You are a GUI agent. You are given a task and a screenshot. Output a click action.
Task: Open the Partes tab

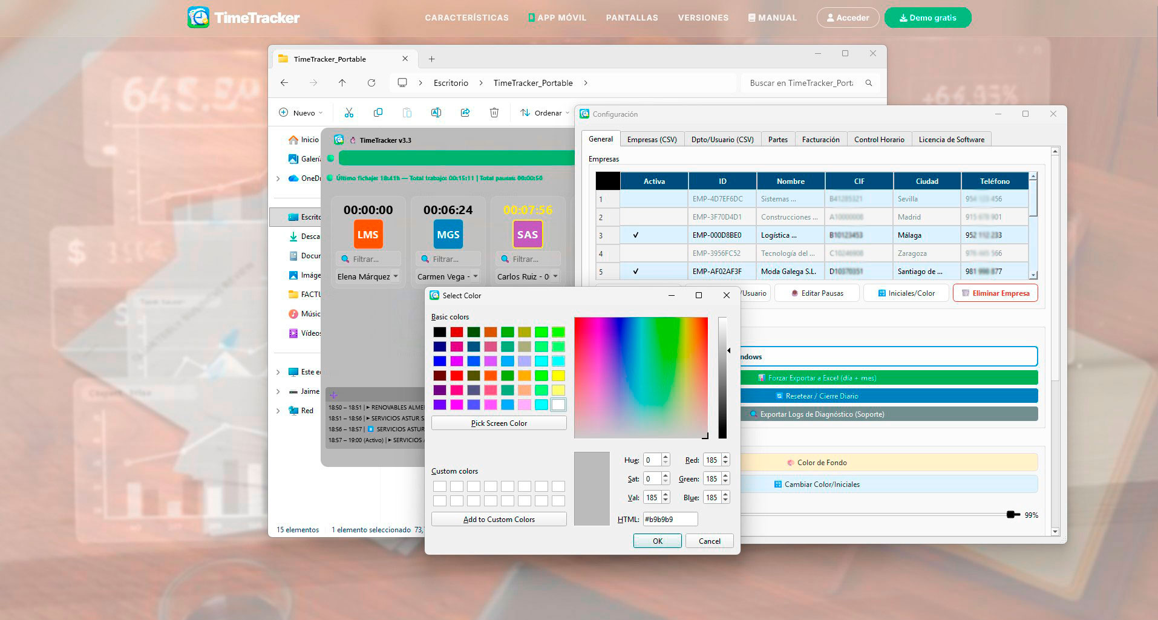coord(777,139)
